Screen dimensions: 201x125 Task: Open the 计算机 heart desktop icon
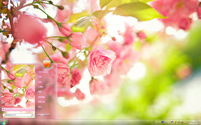[x=5, y=3]
